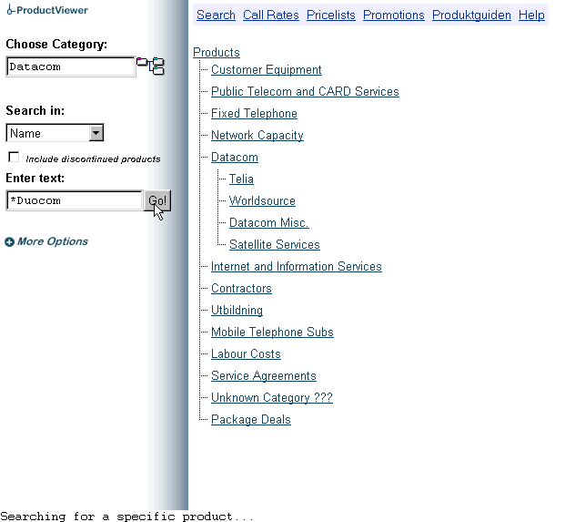Open the Pricelists menu link
Viewport: 565px width, 522px height.
331,15
